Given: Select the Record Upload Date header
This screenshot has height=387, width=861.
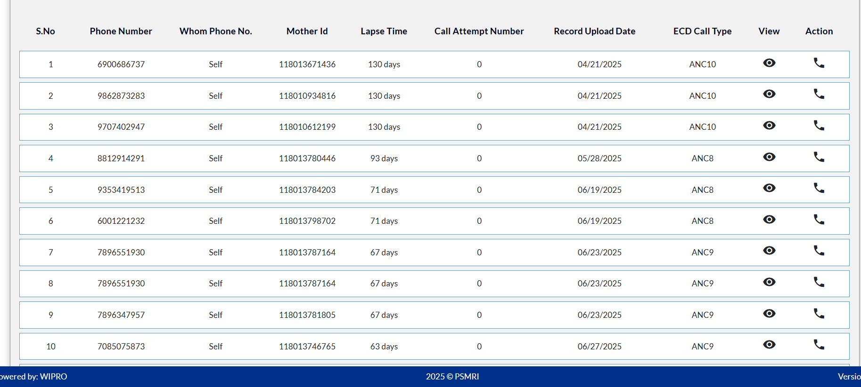Looking at the screenshot, I should (594, 32).
